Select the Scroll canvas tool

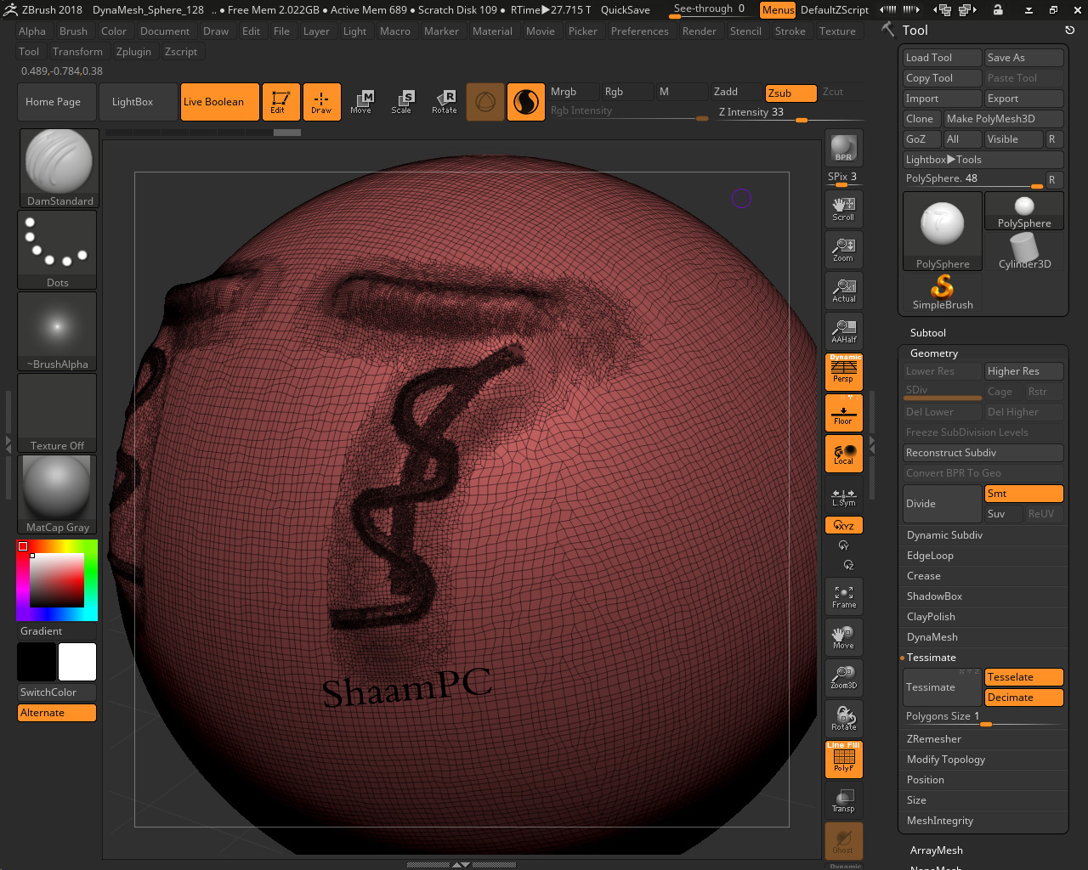tap(843, 208)
